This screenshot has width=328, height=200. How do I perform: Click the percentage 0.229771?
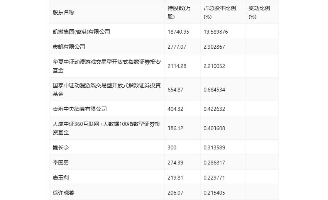pos(214,178)
